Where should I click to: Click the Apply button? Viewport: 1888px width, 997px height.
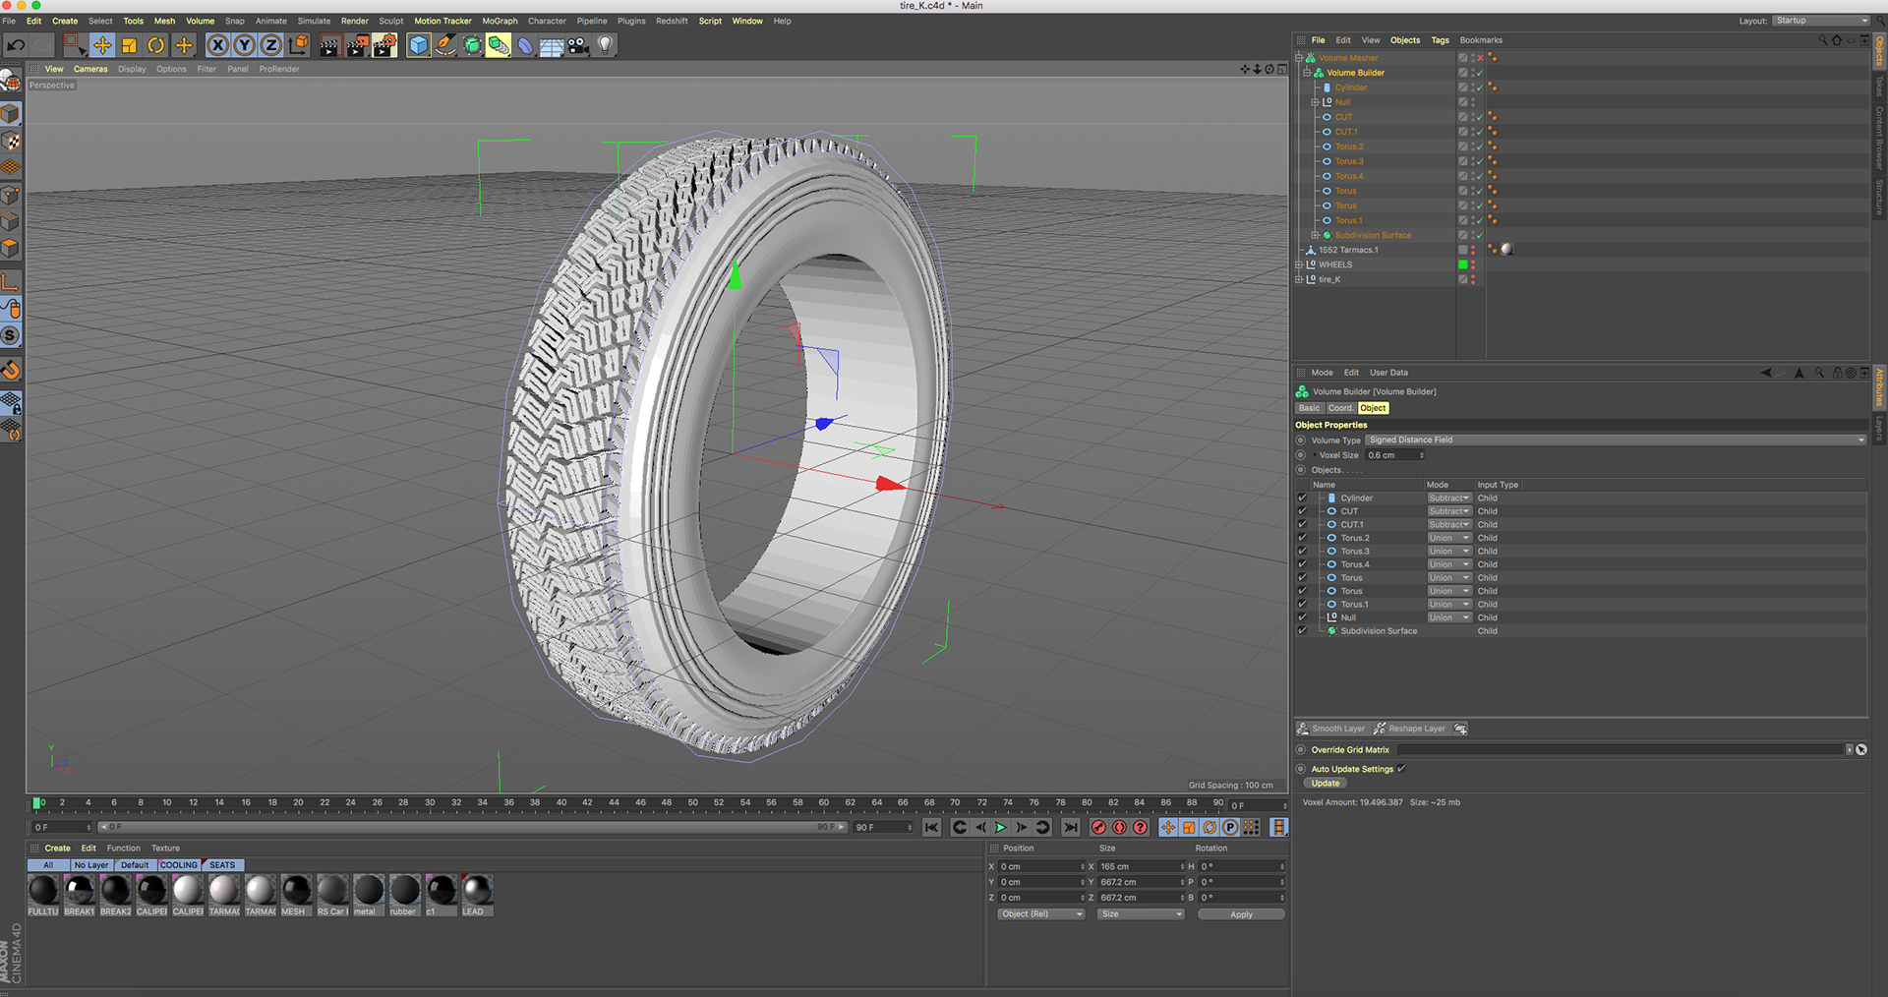coord(1241,914)
